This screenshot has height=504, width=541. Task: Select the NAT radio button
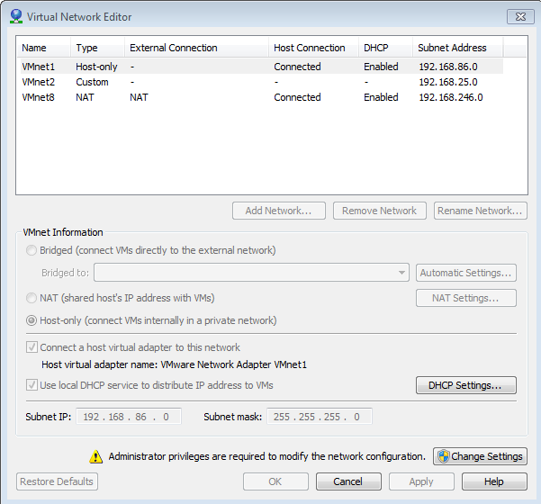pyautogui.click(x=32, y=298)
